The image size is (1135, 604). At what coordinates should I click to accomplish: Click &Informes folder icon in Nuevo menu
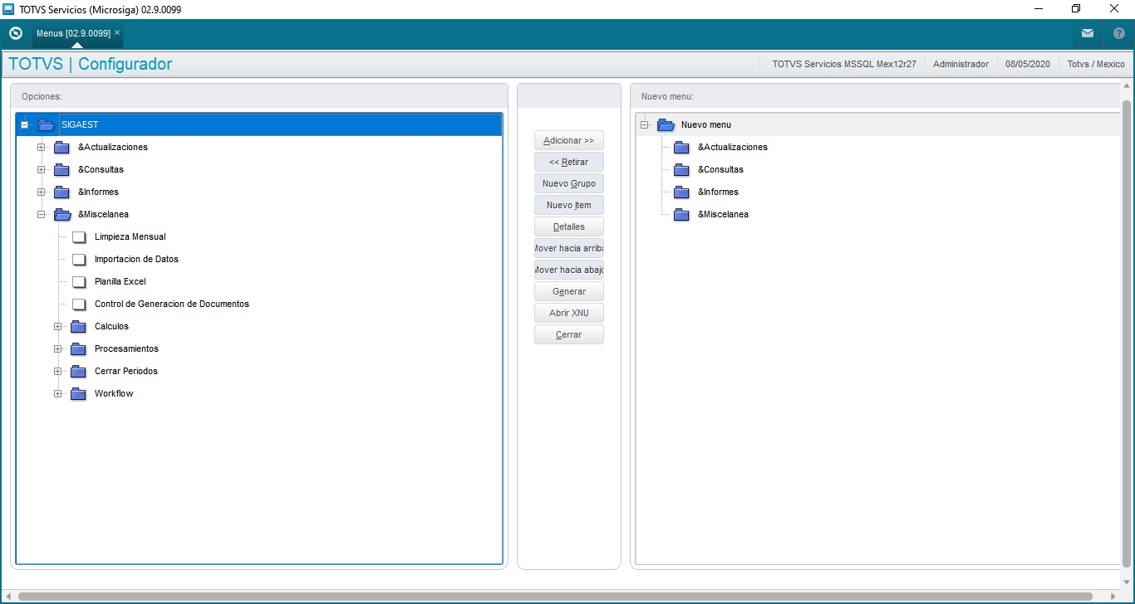pos(682,192)
